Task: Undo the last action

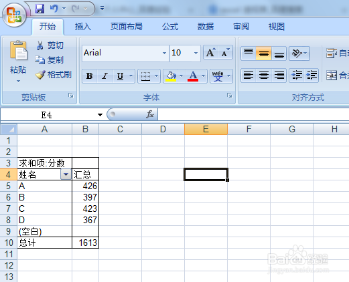Action: tap(54, 9)
